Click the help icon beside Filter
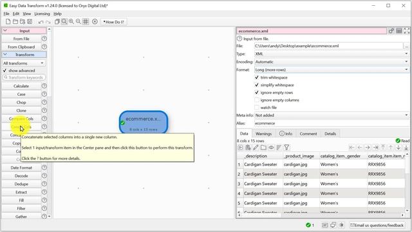Viewport: 412px width, 232px height. point(44,208)
